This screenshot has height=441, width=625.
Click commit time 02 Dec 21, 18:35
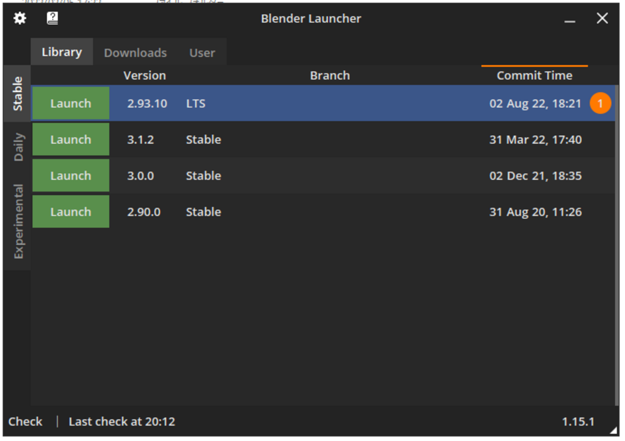tap(536, 176)
